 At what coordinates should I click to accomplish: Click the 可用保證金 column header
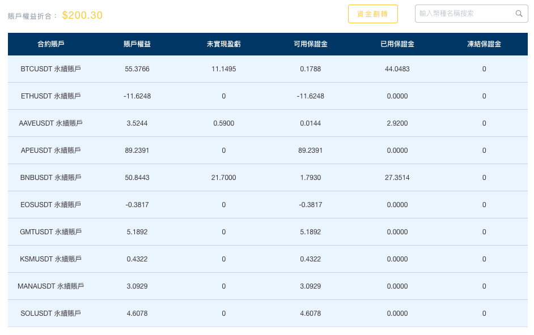click(310, 44)
